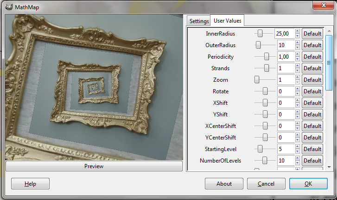Click the scroll down arrow of parameter list
The width and height of the screenshot is (337, 200).
(329, 167)
